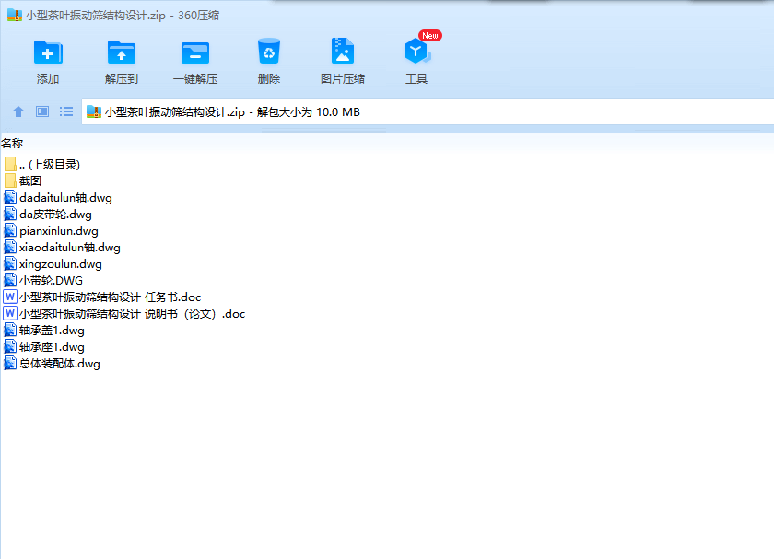Select file pianxinlun.dwg
Viewport: 774px width, 559px height.
pos(52,230)
